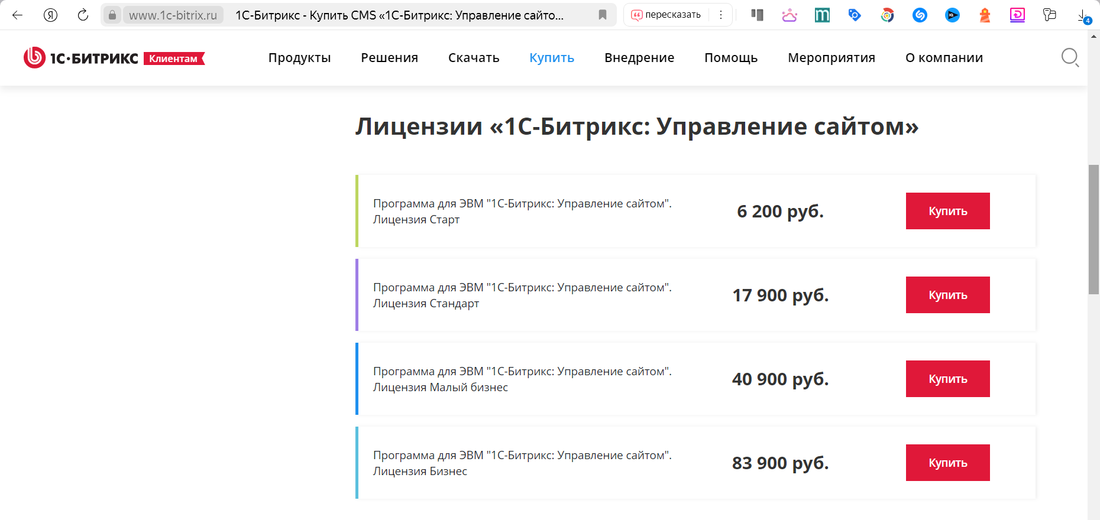Open the three-dot menu next to пересказать
Screen dimensions: 1100x520
click(721, 15)
